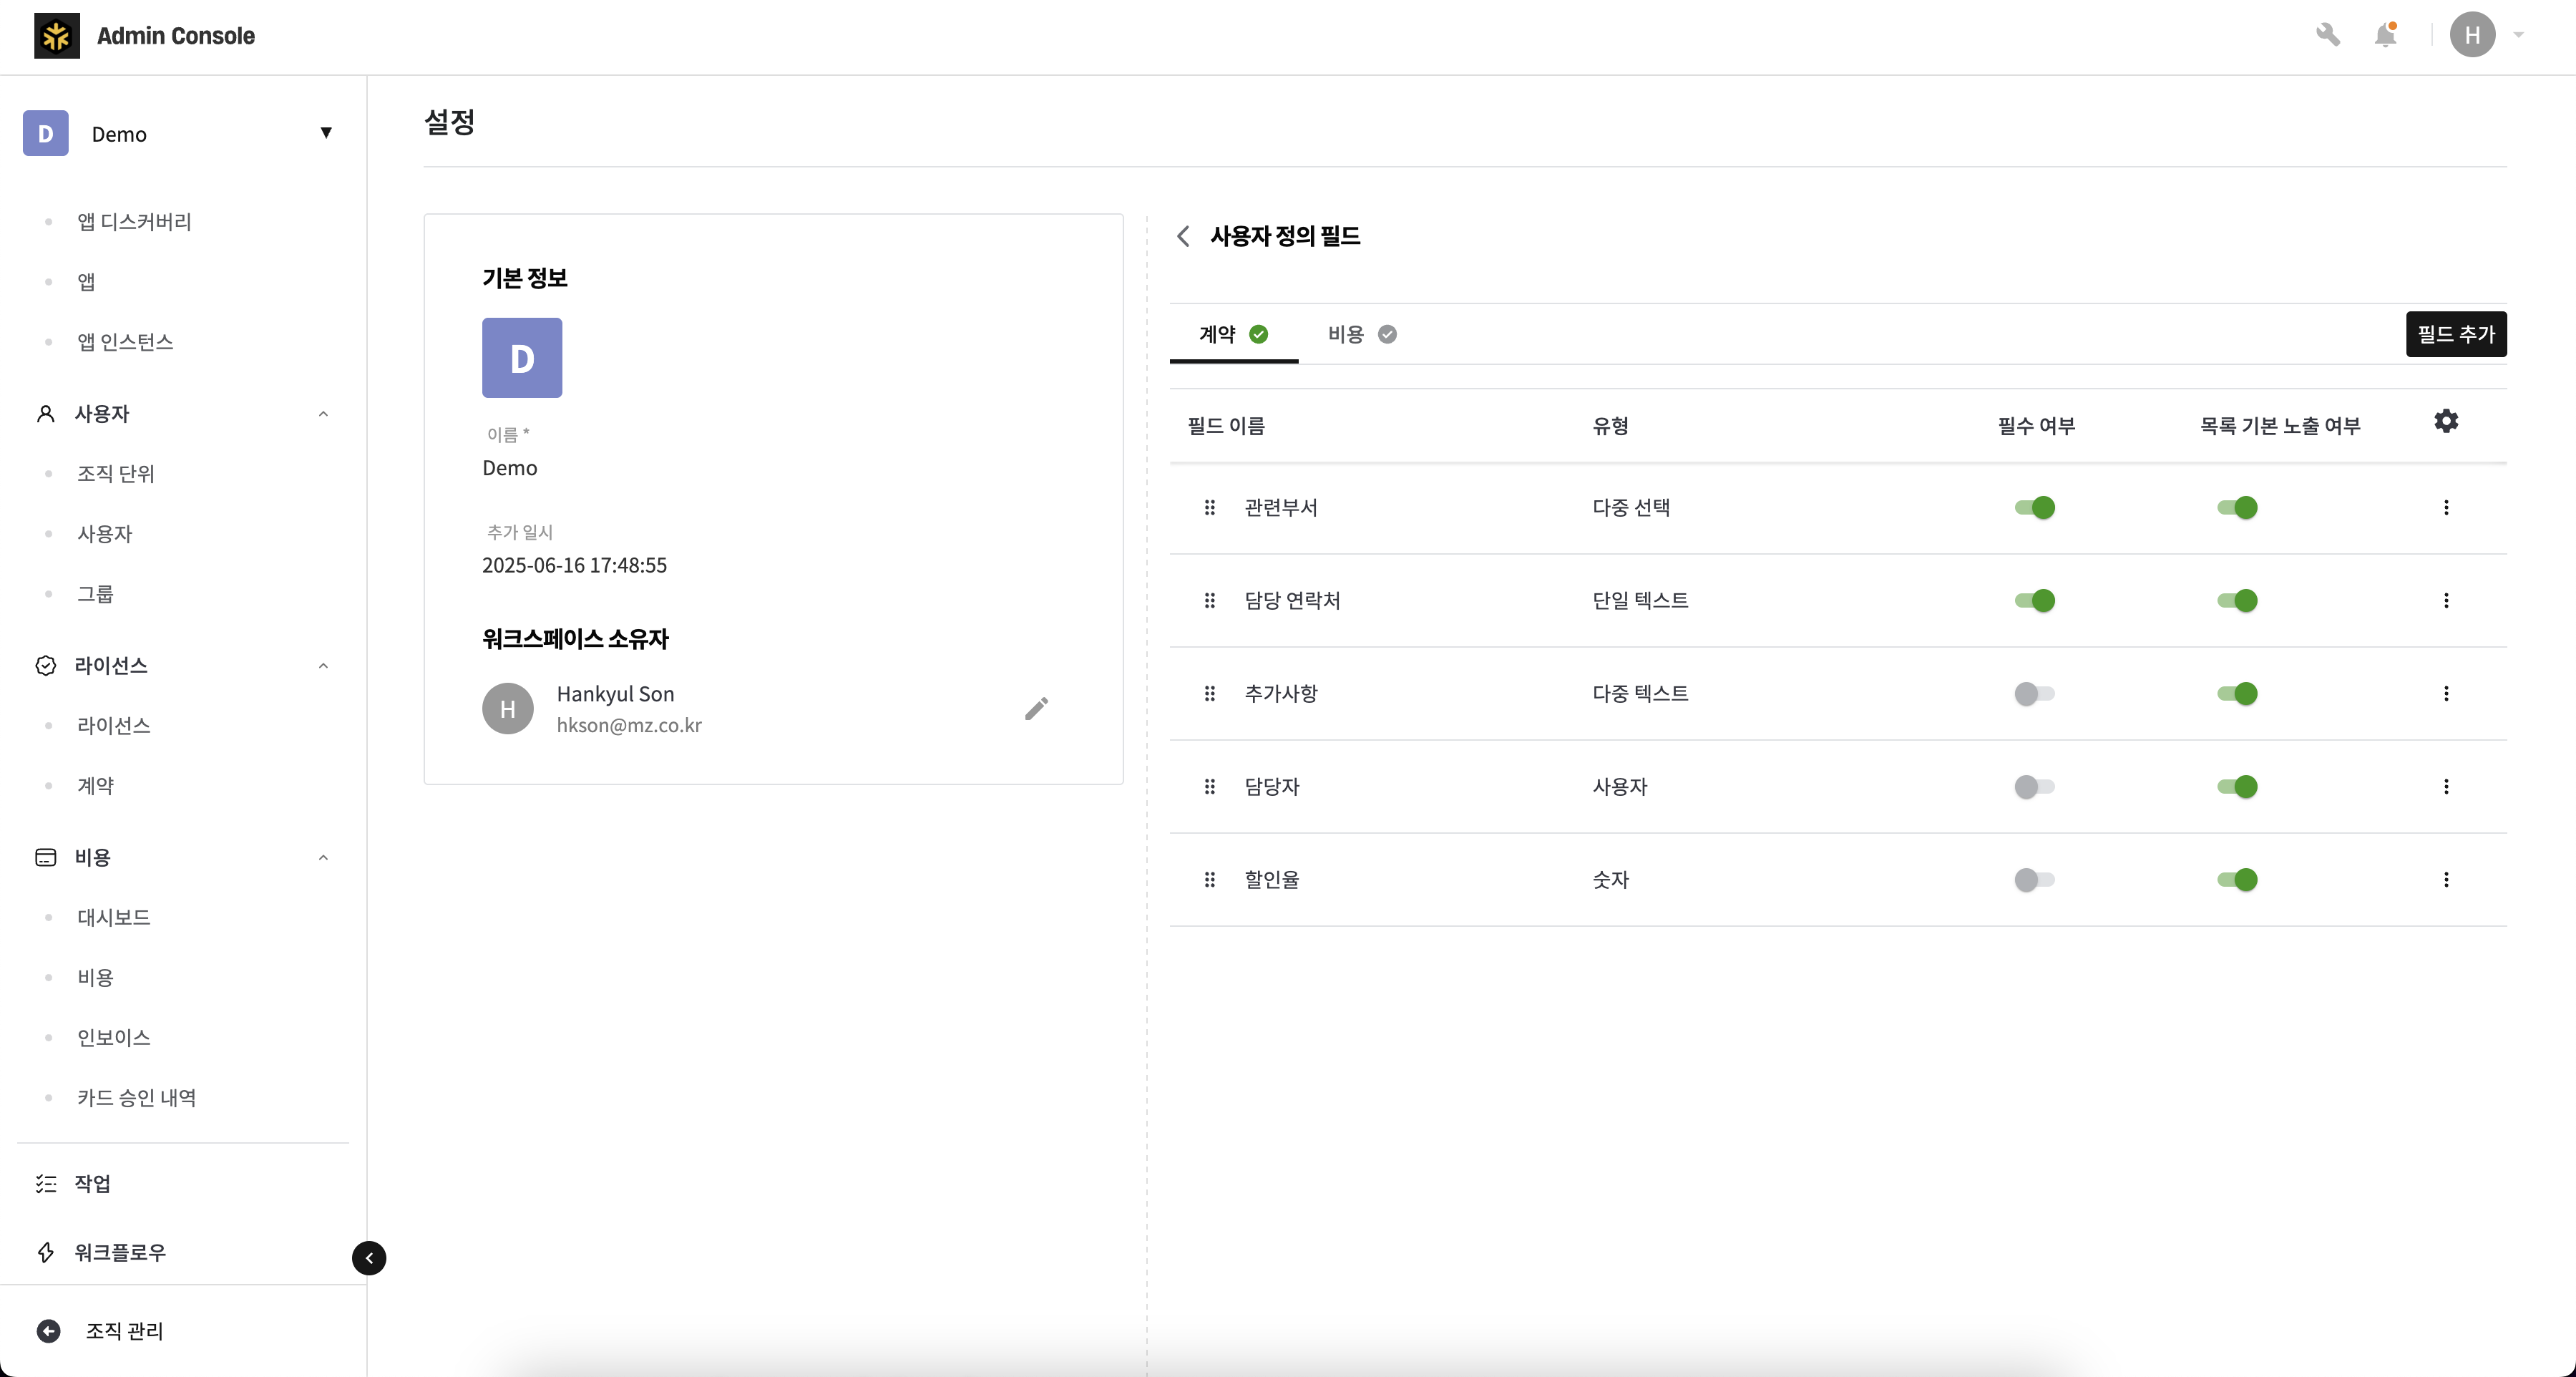Select the 작업 tasks icon in the sidebar

tap(45, 1182)
